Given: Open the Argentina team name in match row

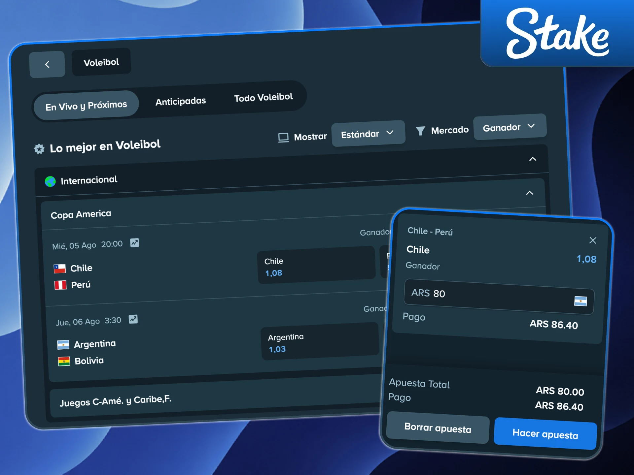Looking at the screenshot, I should pos(95,344).
